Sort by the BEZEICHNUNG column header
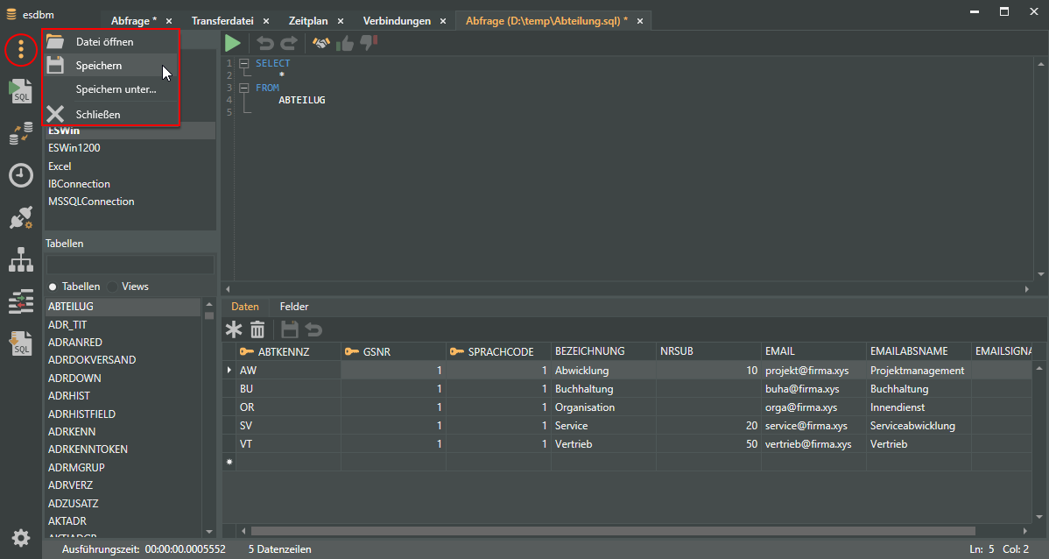The image size is (1049, 559). pos(603,351)
